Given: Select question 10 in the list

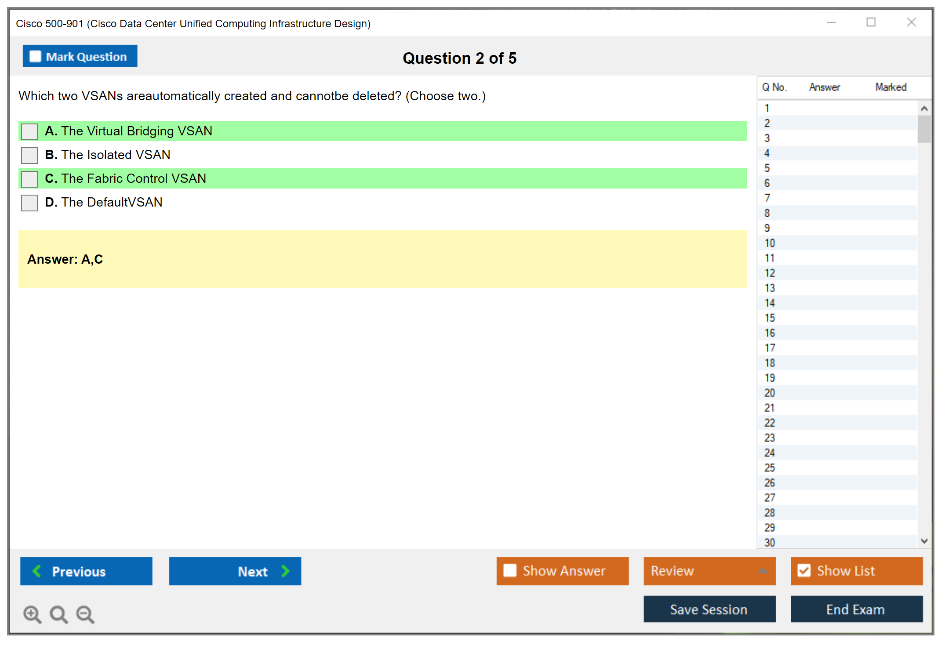Looking at the screenshot, I should 770,243.
